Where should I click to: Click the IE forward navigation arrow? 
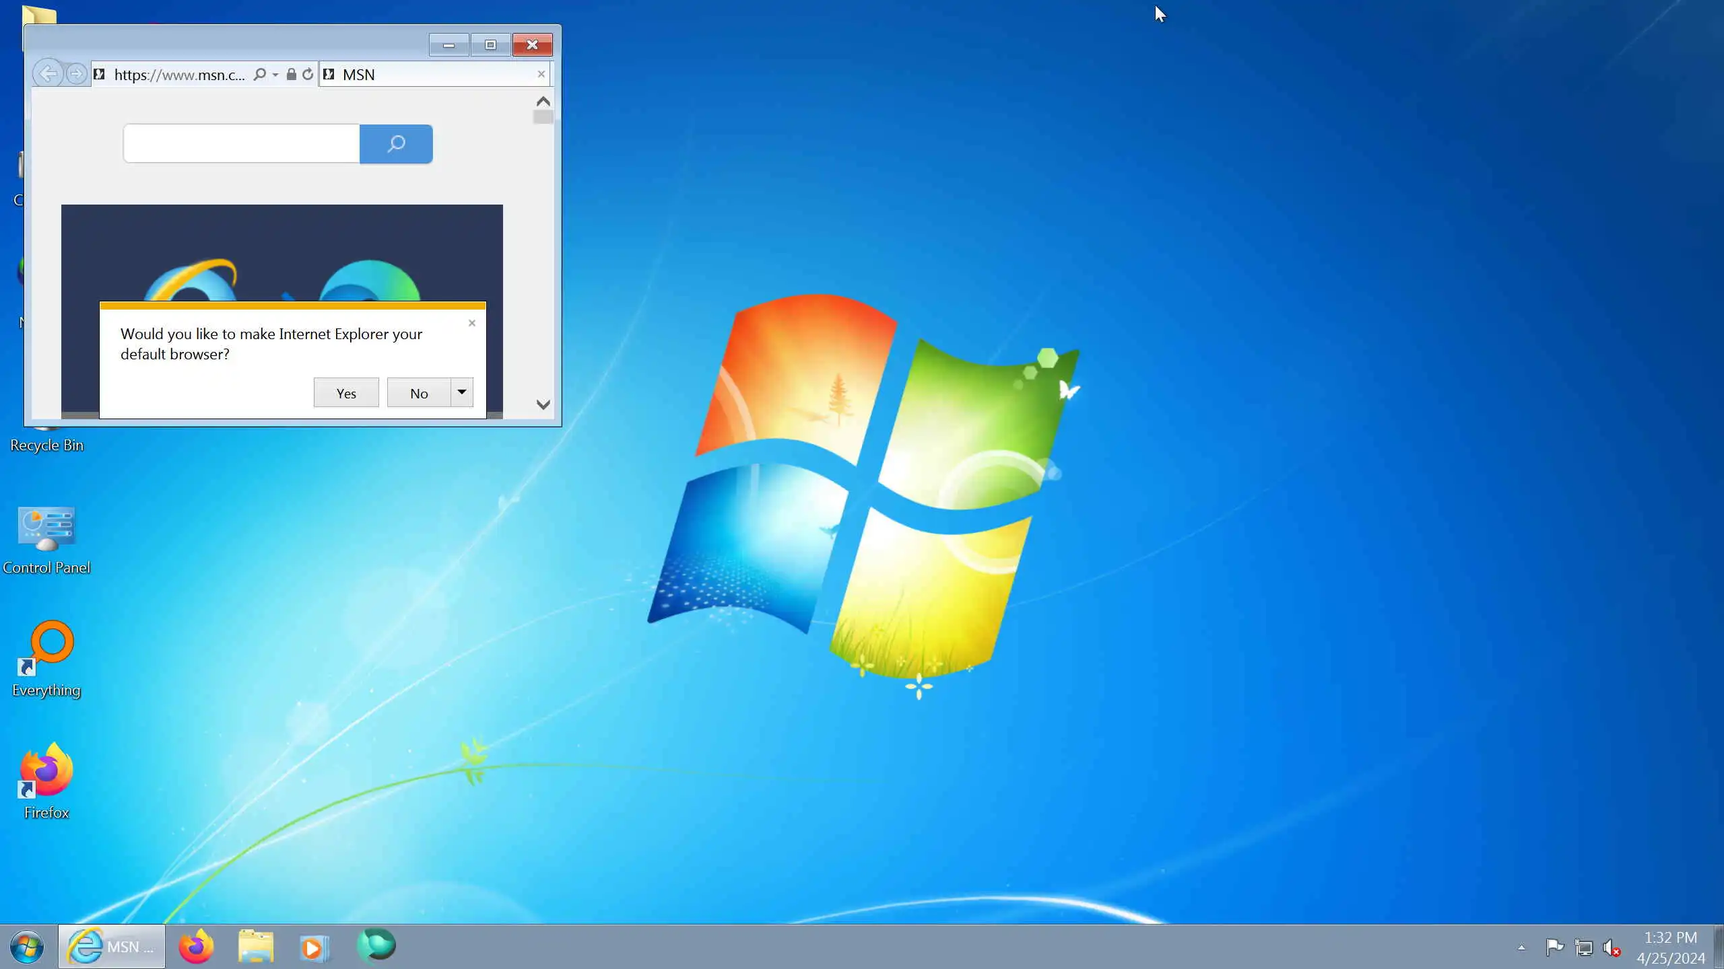(77, 74)
